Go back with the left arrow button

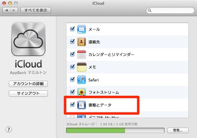pyautogui.click(x=6, y=10)
